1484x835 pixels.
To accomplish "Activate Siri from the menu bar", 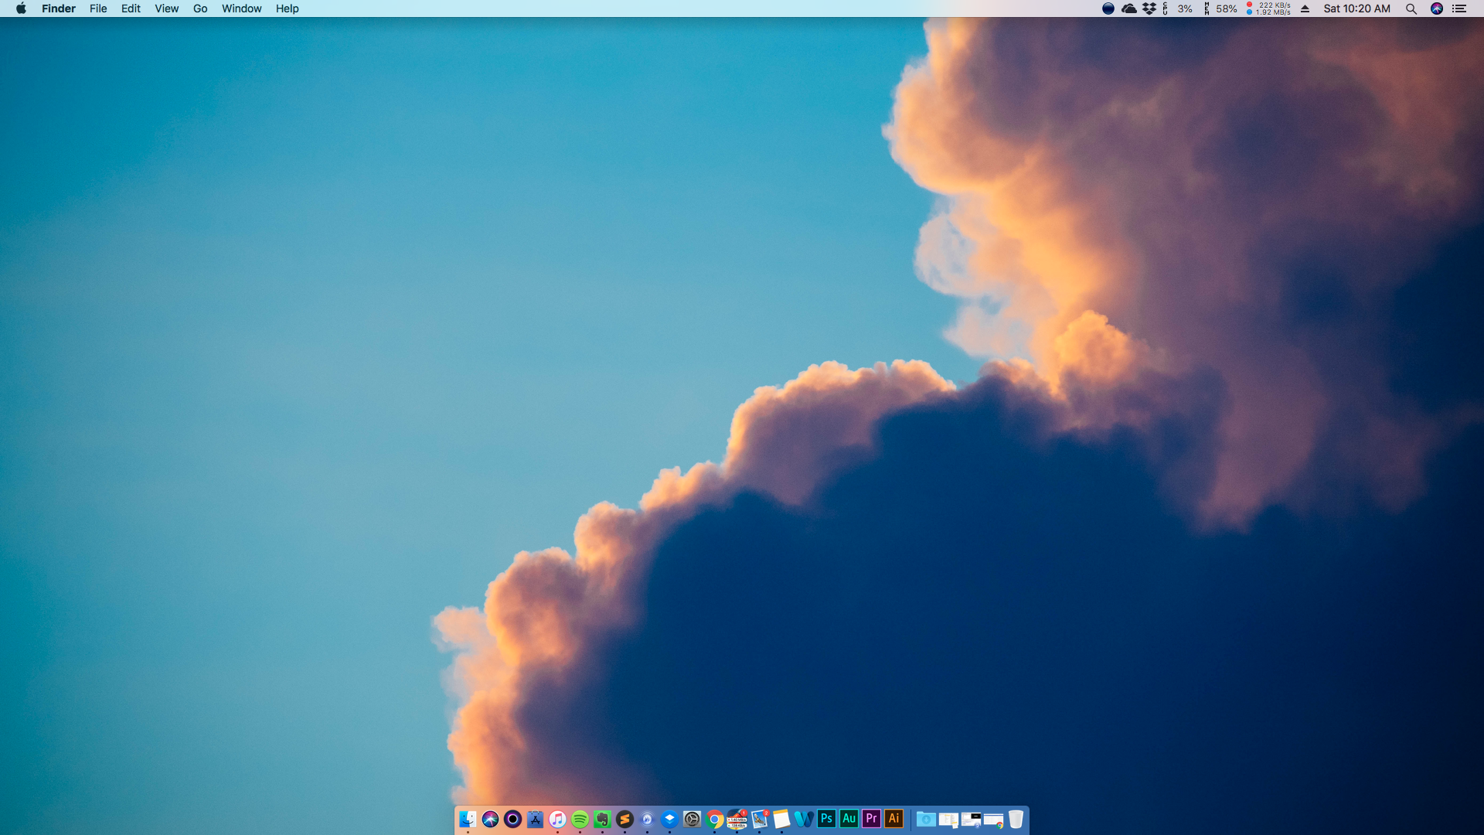I will pos(1437,9).
